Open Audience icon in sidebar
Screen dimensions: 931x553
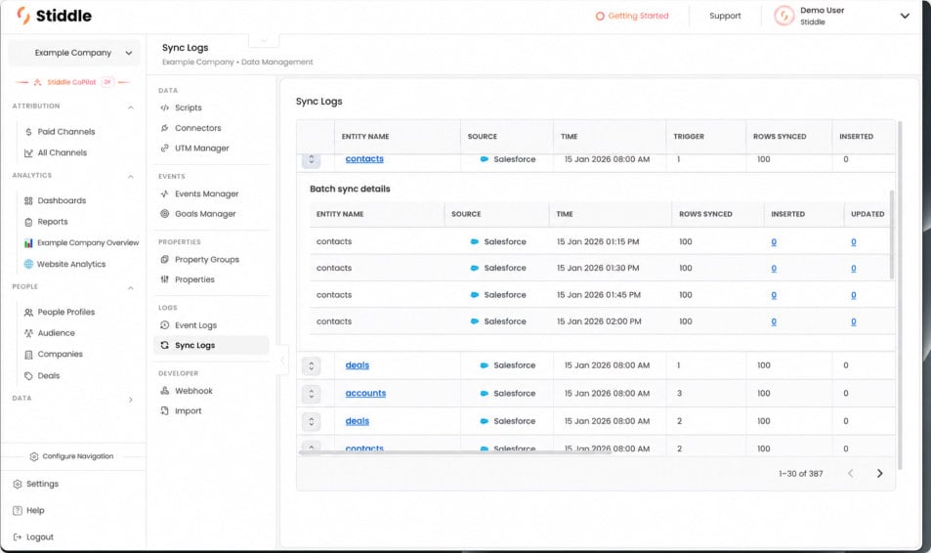pyautogui.click(x=28, y=333)
